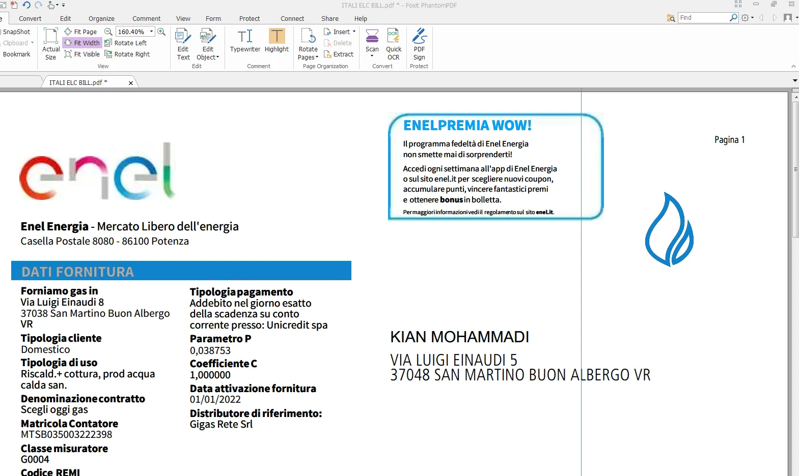The height and width of the screenshot is (476, 799).
Task: Switch to the Protect ribbon tab
Action: pos(250,19)
